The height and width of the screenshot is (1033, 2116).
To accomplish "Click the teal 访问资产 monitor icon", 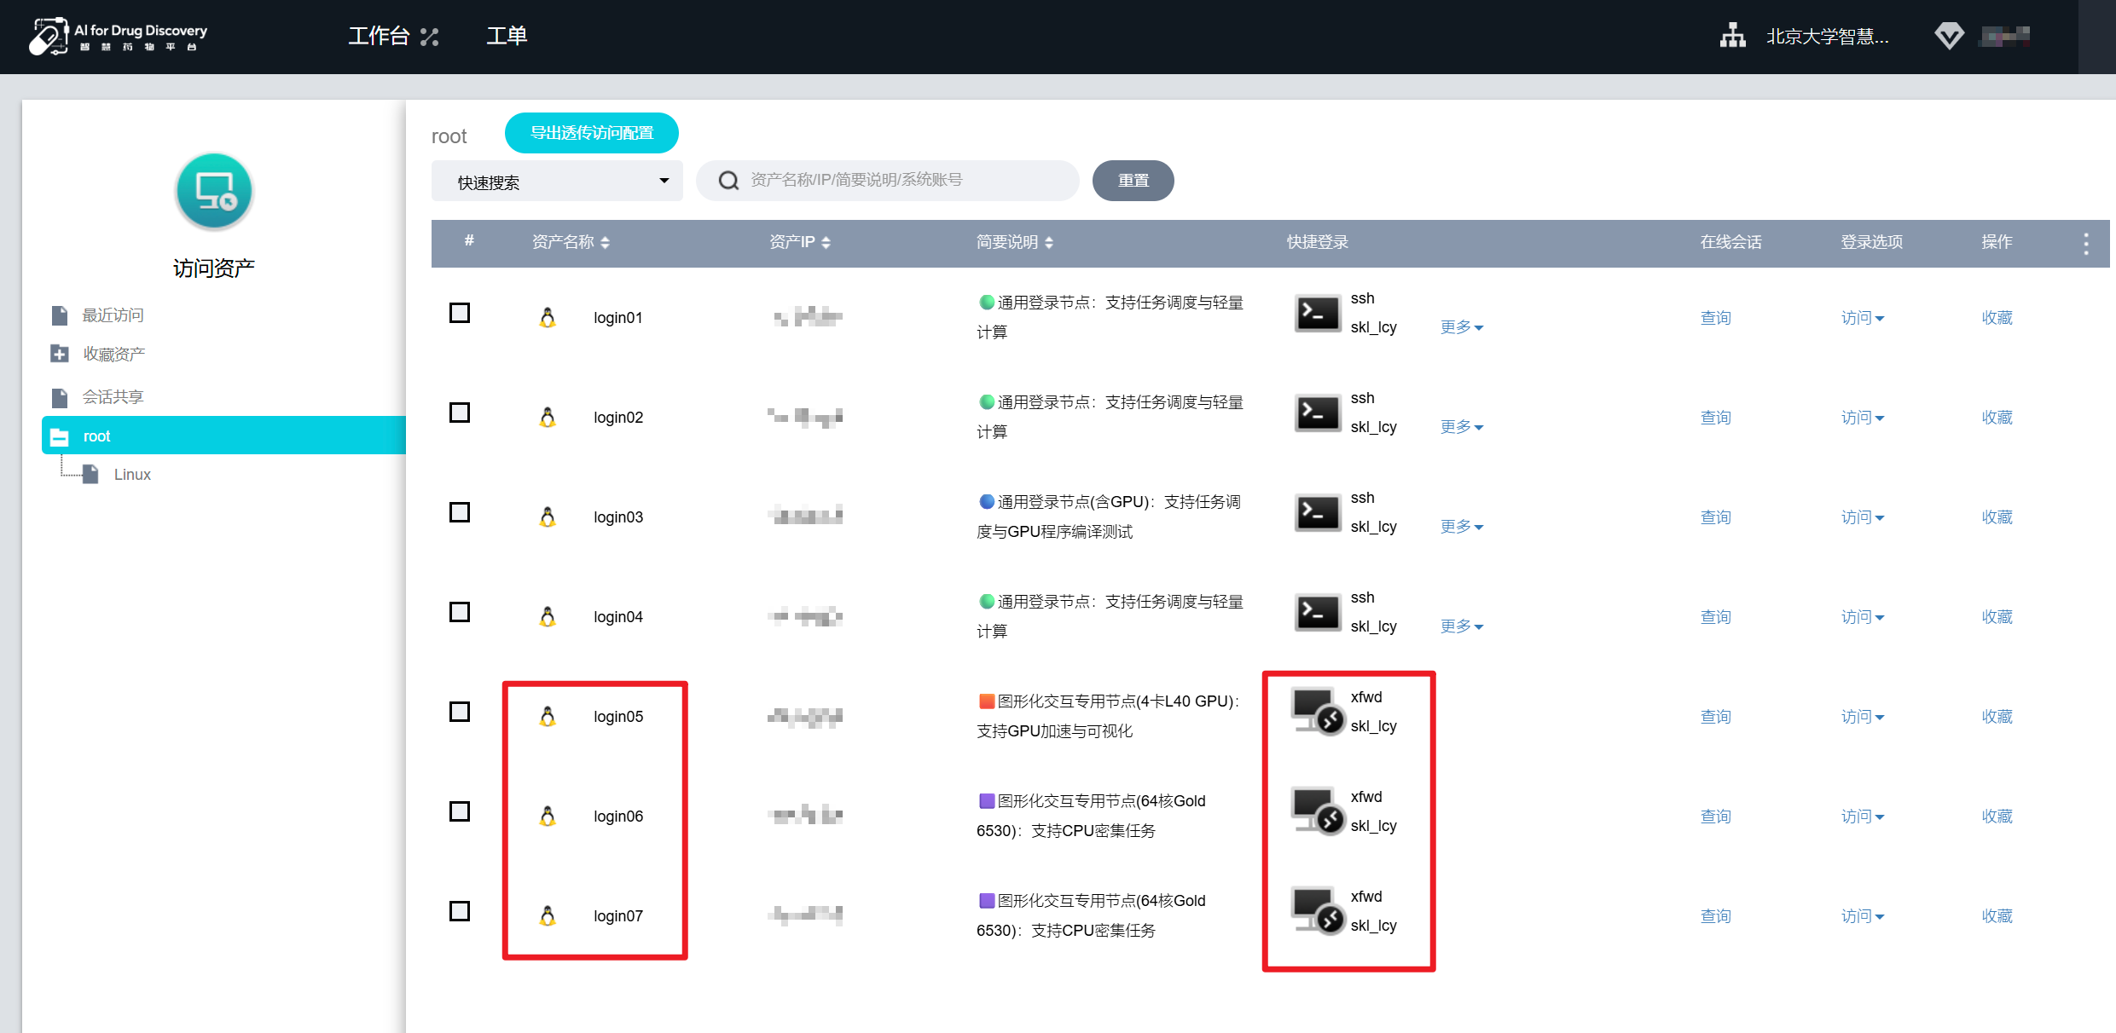I will click(x=214, y=192).
